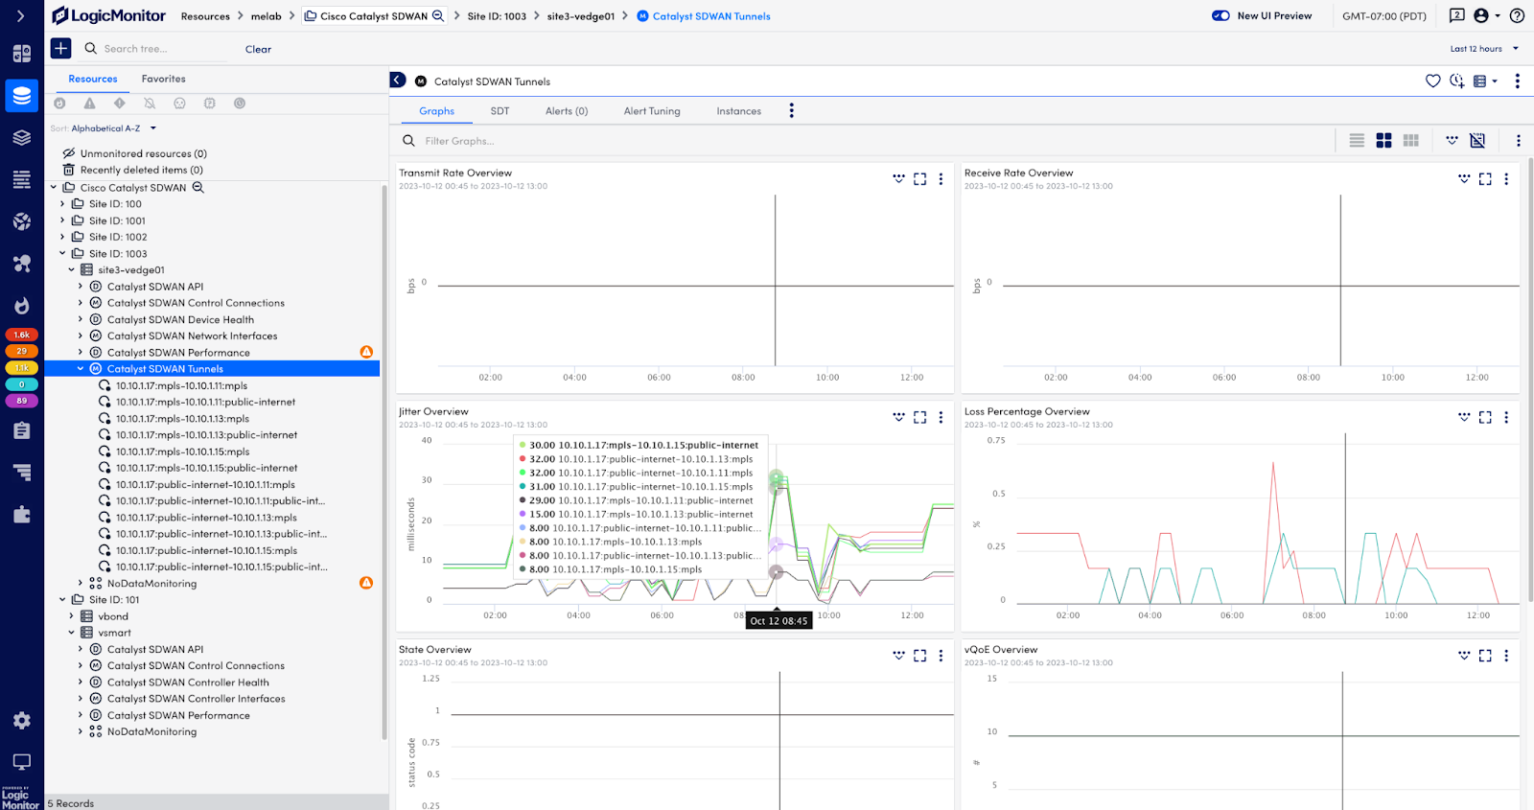Open the Alphabetical A-Z sort dropdown

(113, 128)
